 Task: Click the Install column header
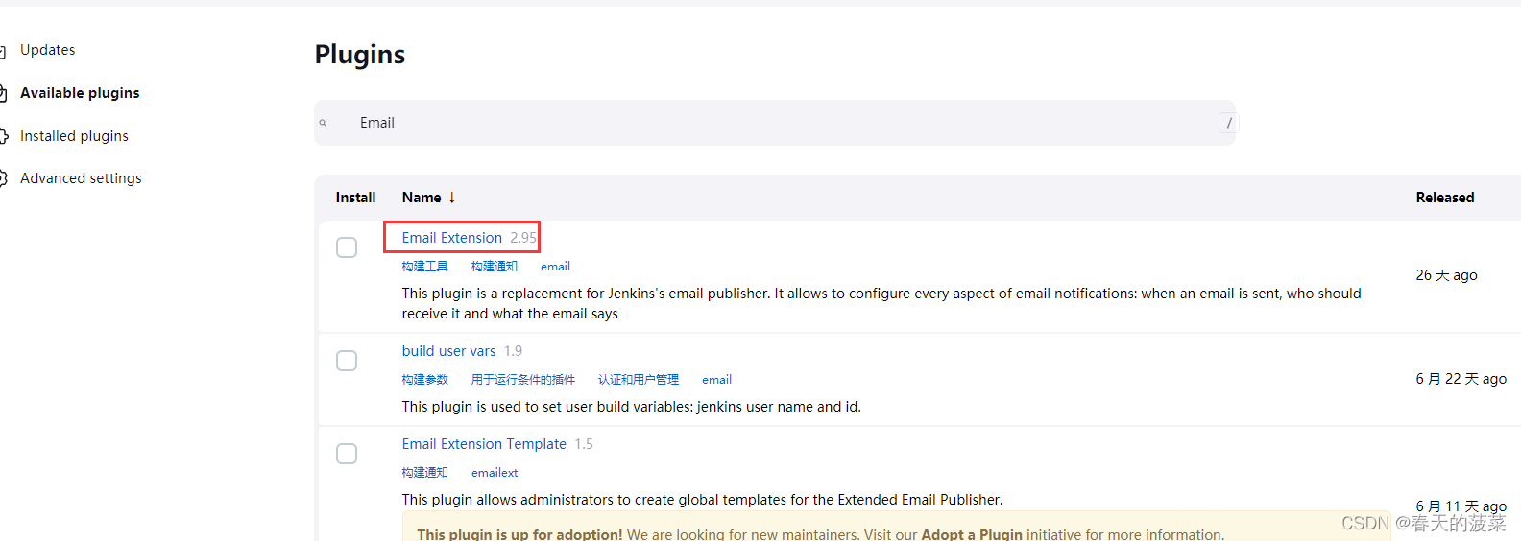pos(355,198)
